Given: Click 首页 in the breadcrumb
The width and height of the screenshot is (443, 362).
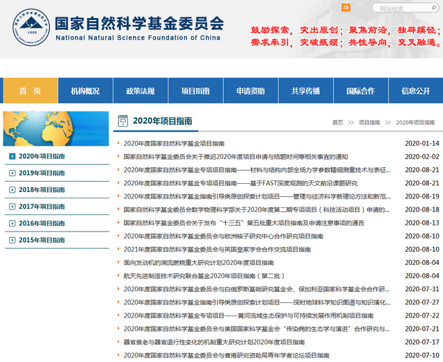Looking at the screenshot, I should (x=338, y=123).
